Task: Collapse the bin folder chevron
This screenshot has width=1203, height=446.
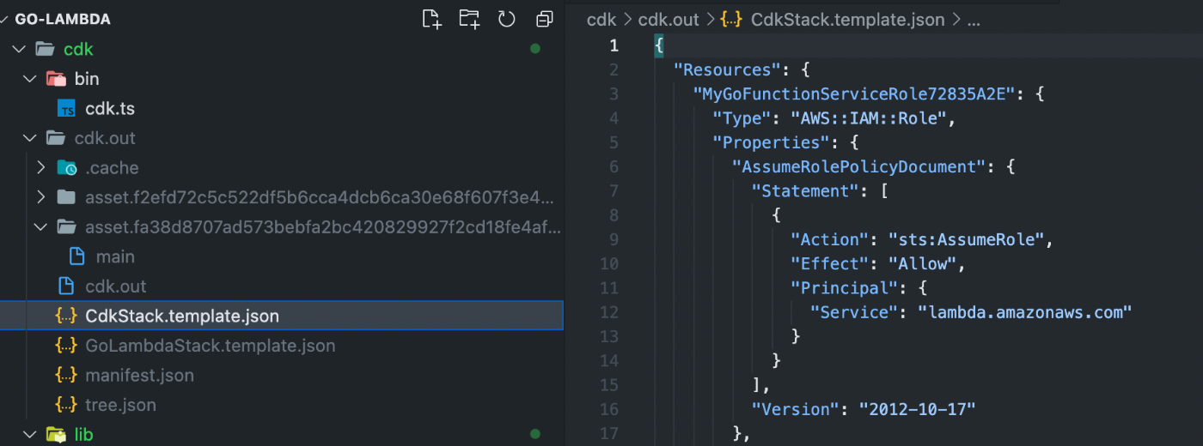Action: click(30, 79)
